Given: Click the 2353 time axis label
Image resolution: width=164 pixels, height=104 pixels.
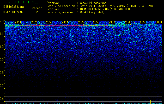Looking at the screenshot, I should tap(49, 22).
